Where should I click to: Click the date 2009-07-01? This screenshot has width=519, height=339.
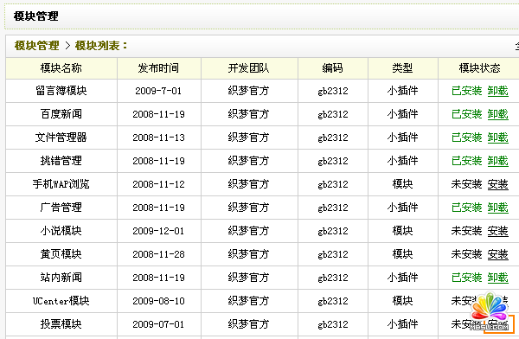point(158,324)
